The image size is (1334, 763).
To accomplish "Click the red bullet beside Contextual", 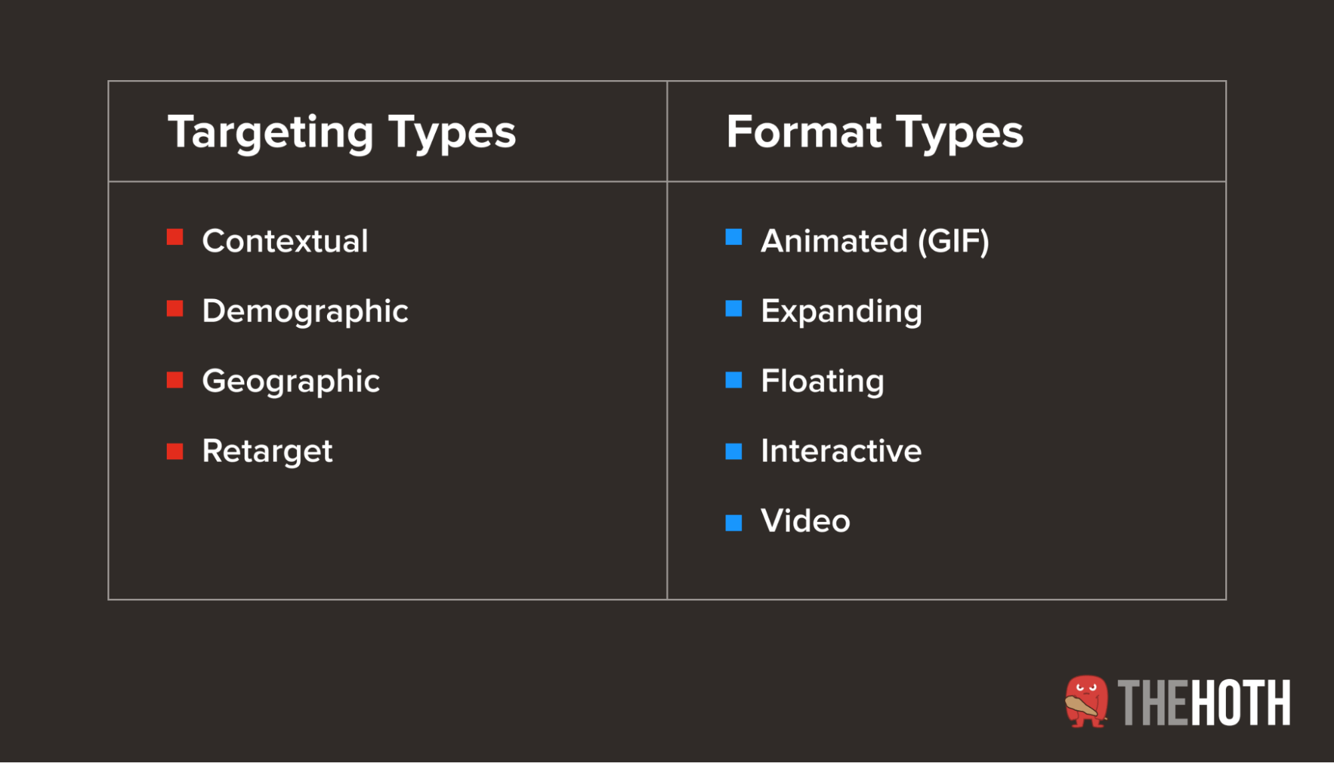I will (x=175, y=237).
